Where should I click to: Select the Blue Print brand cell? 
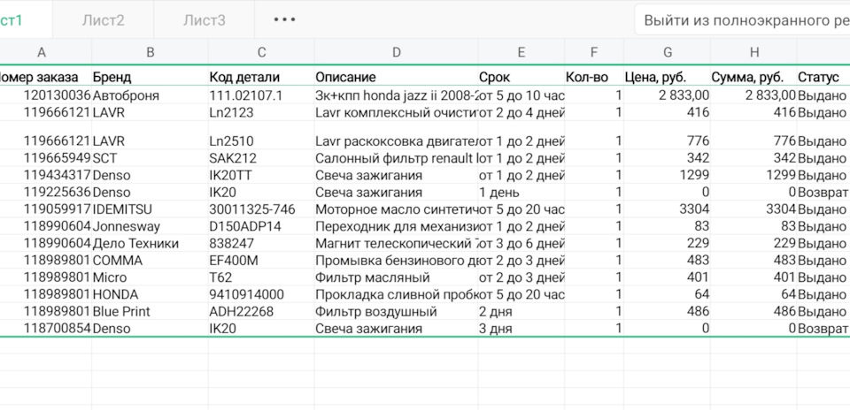[151, 312]
